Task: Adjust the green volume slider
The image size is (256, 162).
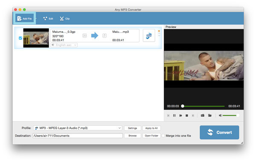Action: 231,116
